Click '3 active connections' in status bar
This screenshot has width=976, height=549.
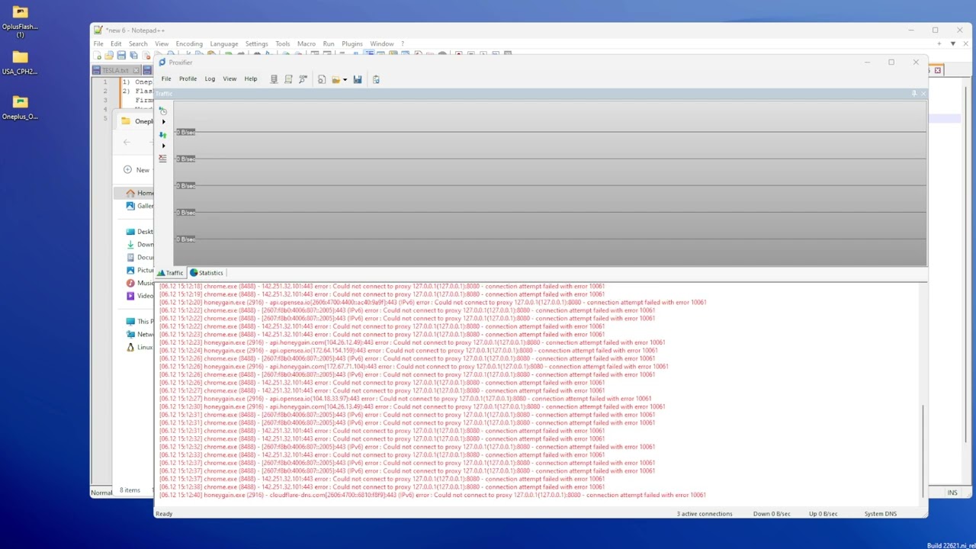(705, 514)
